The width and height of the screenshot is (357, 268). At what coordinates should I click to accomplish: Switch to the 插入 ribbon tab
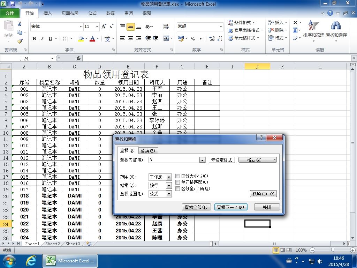(x=47, y=13)
